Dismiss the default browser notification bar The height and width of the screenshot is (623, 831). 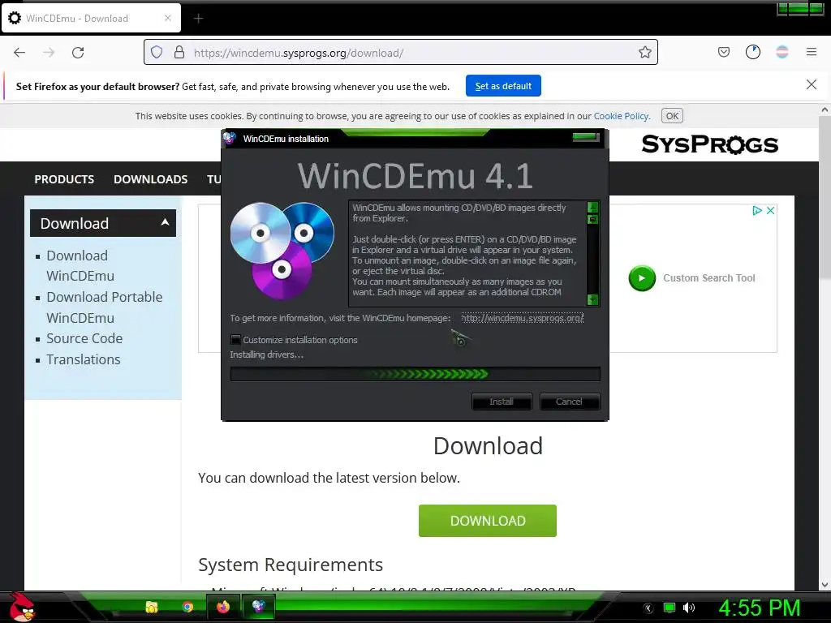pos(811,84)
